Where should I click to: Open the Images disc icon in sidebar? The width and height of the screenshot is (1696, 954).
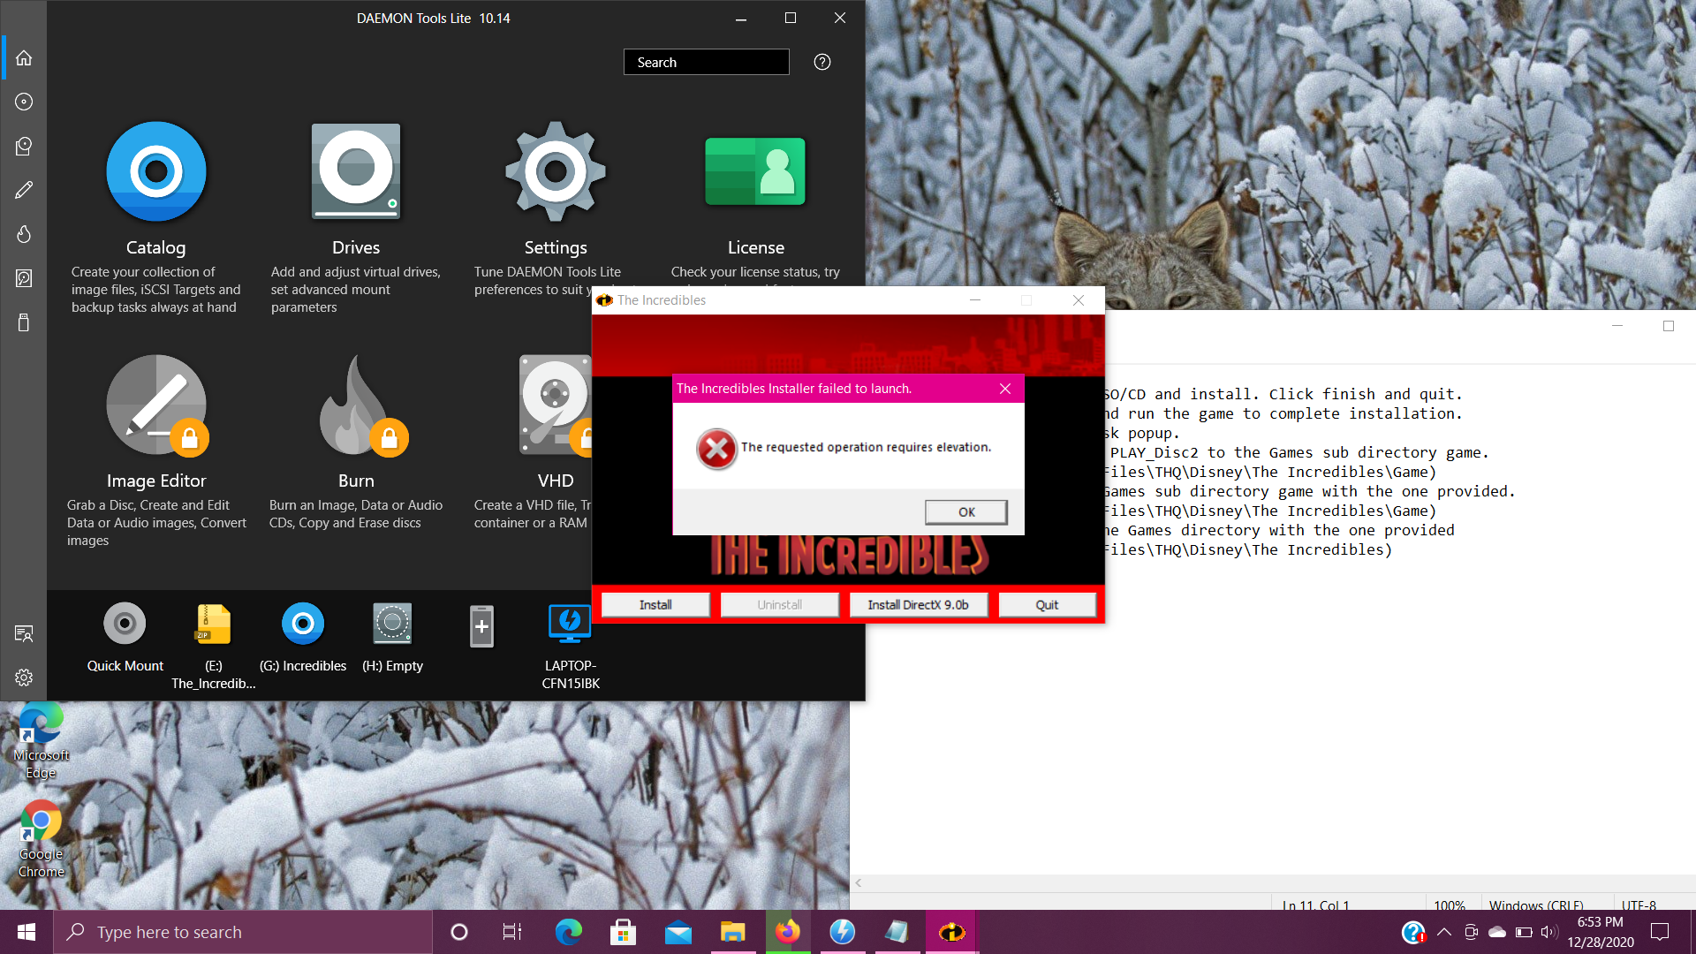[x=24, y=102]
